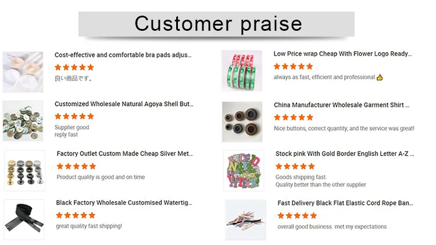The image size is (436, 245).
Task: Click the thumbs-up emoji in ribbon review
Action: tap(380, 77)
